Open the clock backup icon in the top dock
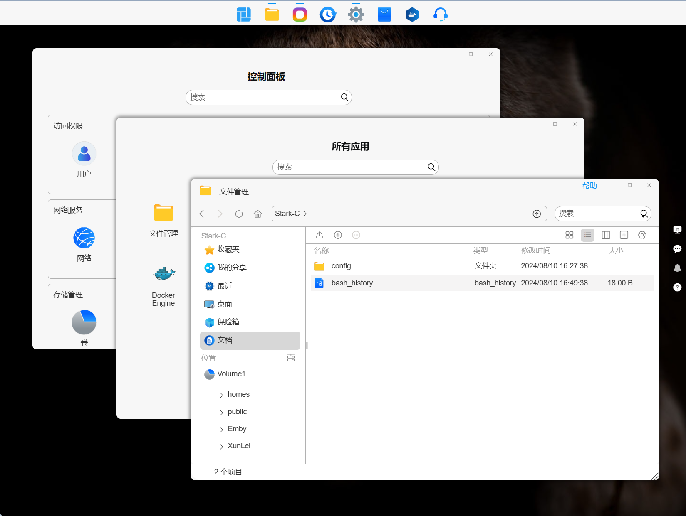686x516 pixels. [x=328, y=15]
